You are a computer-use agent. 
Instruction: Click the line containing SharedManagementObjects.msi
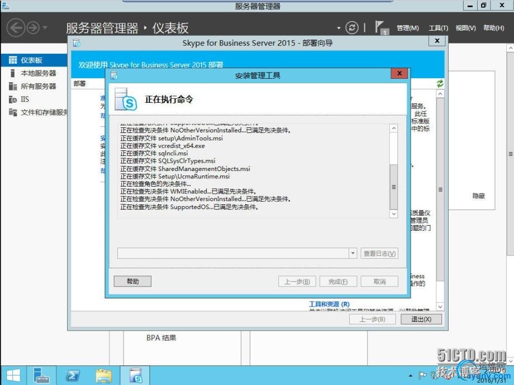coord(185,169)
